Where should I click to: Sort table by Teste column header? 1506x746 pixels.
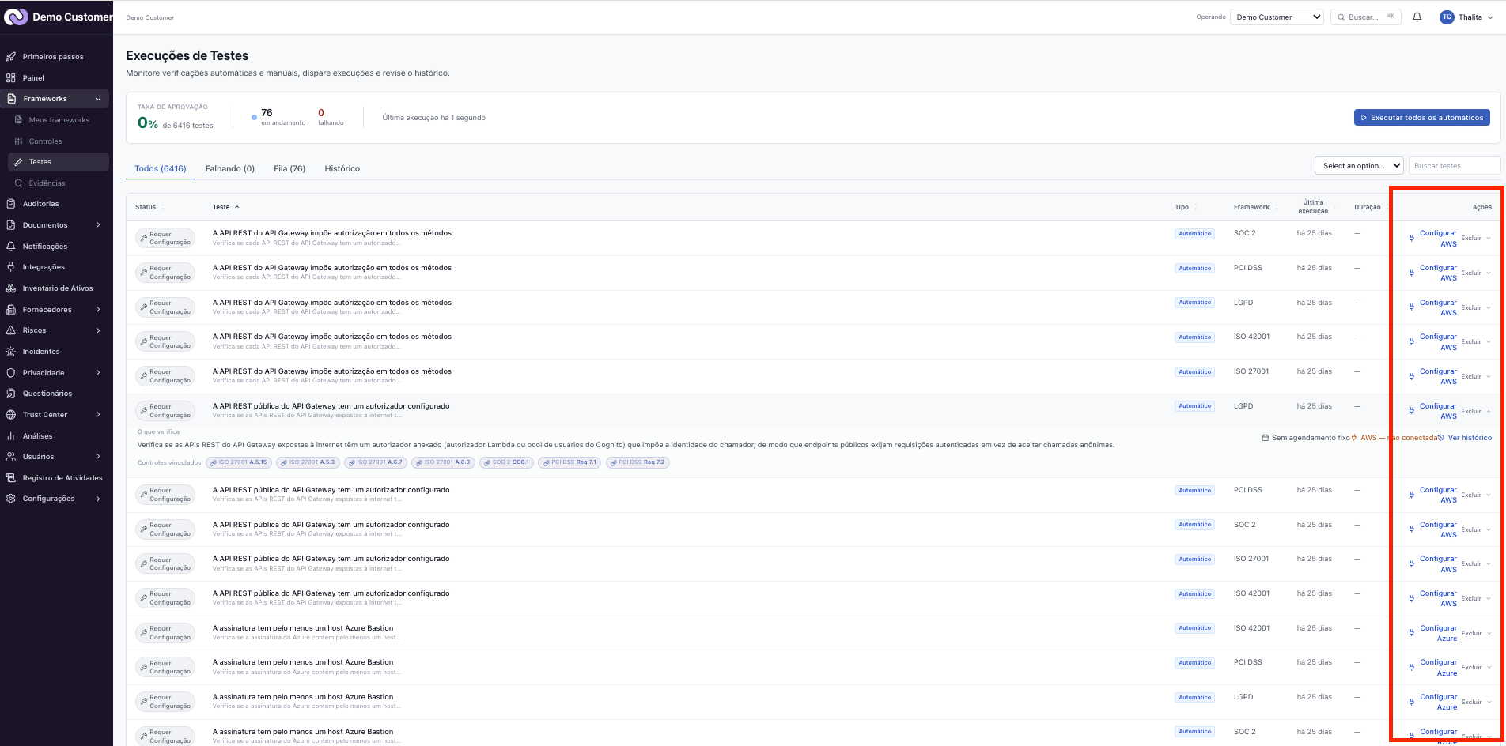(225, 208)
